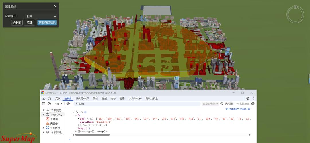Click the scrollbar left arrow in console
The height and width of the screenshot is (143, 310).
coord(73,135)
